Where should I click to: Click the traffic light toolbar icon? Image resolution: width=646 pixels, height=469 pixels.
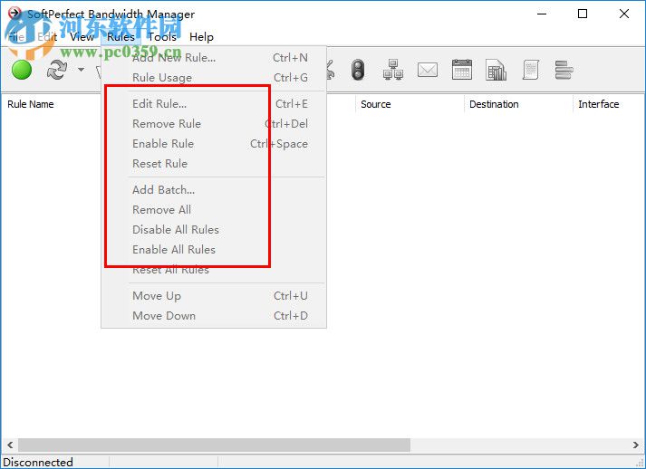358,70
